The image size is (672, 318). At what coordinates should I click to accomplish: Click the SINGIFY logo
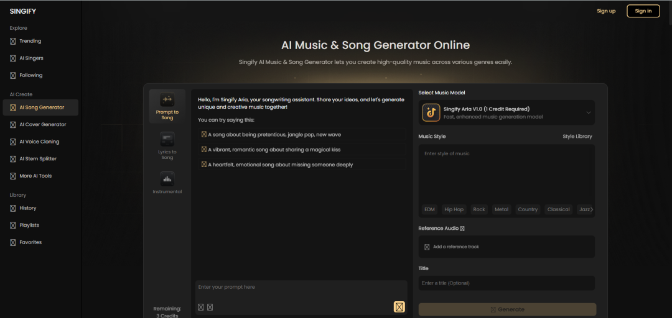(x=23, y=12)
